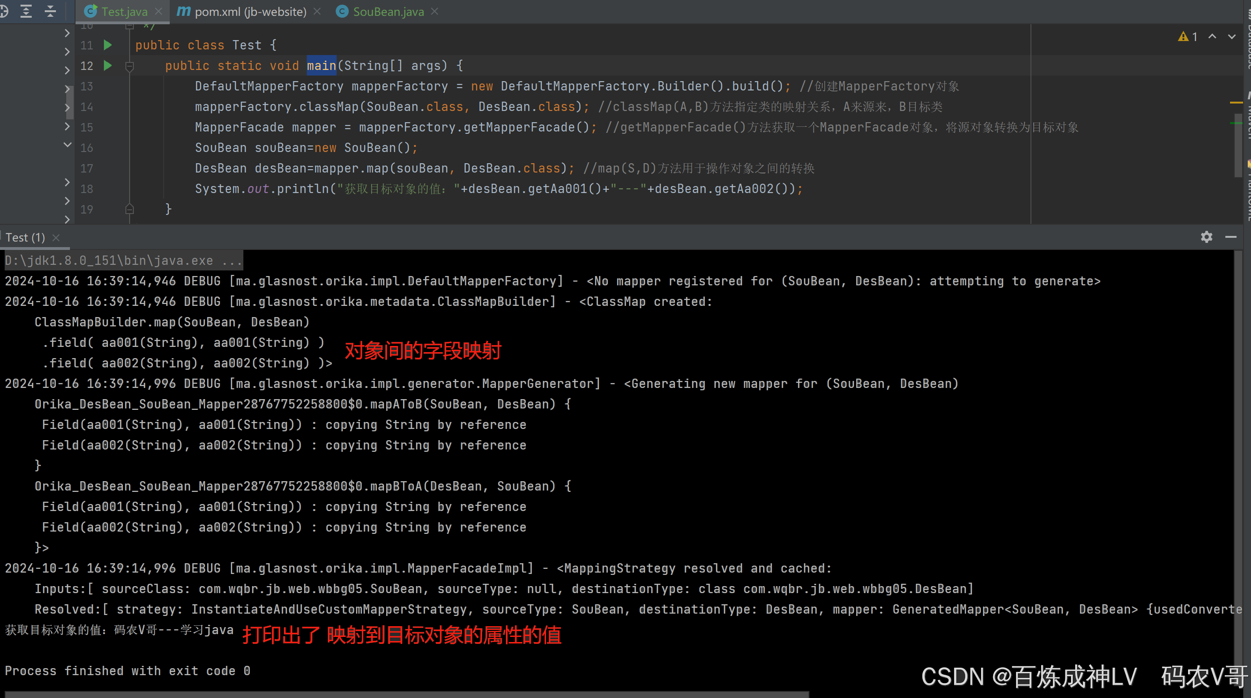Open Run panel settings gear
1251x698 pixels.
[x=1206, y=237]
